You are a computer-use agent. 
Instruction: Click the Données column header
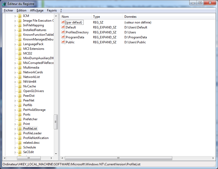pyautogui.click(x=130, y=17)
